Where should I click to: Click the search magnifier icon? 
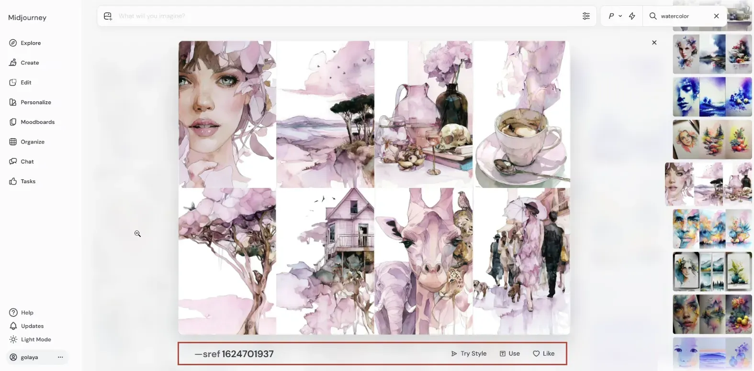653,16
